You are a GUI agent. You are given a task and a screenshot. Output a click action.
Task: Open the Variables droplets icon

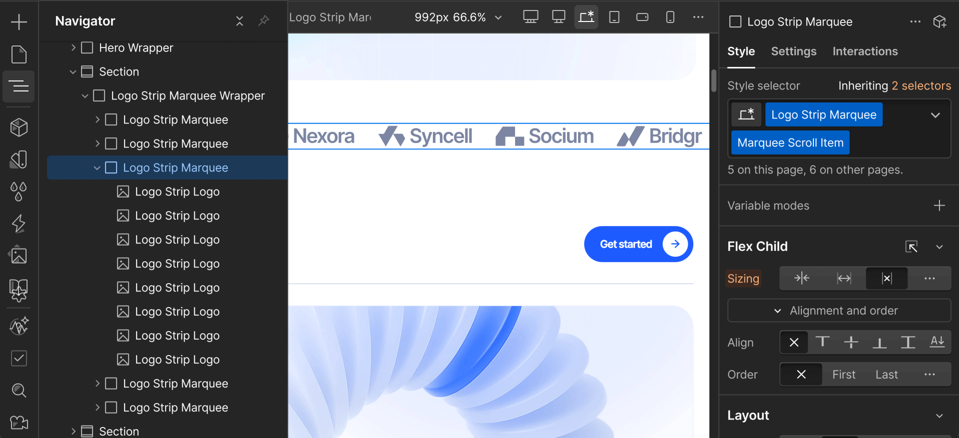click(19, 191)
